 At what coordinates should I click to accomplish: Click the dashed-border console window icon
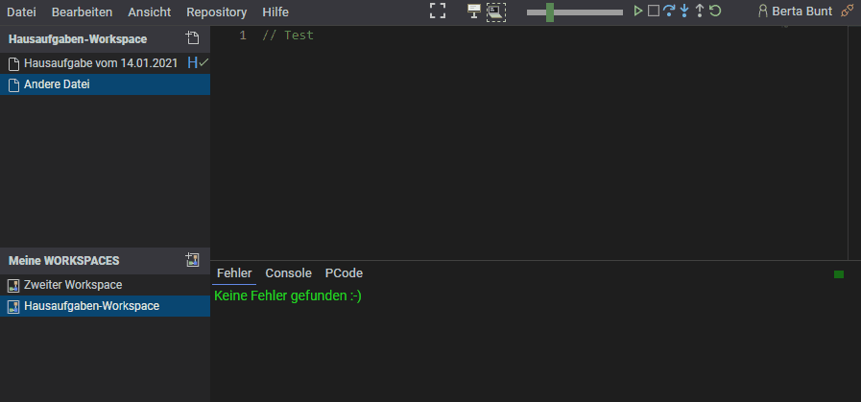(x=495, y=12)
